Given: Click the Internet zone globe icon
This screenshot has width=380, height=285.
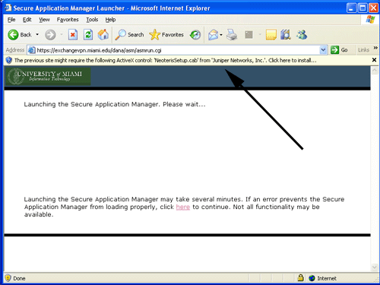Looking at the screenshot, I should coord(312,278).
